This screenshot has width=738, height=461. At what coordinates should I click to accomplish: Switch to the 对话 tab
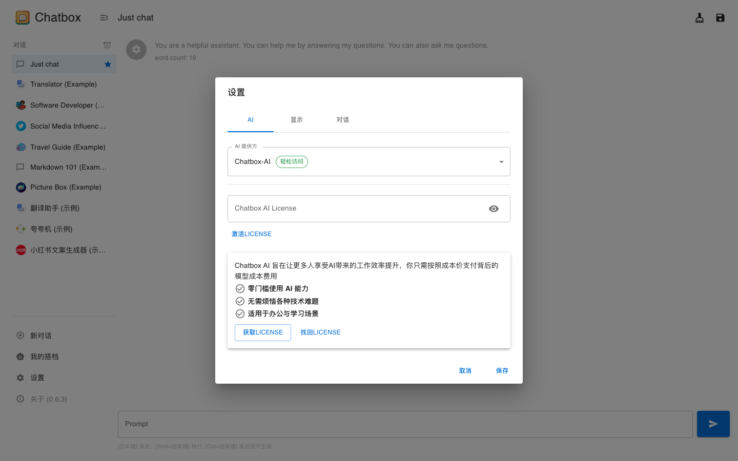(x=343, y=119)
